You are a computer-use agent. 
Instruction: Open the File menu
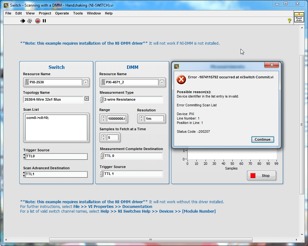[8, 13]
